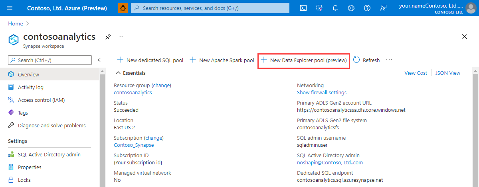The width and height of the screenshot is (479, 187).
Task: Click the help question mark icon
Action: coord(367,8)
